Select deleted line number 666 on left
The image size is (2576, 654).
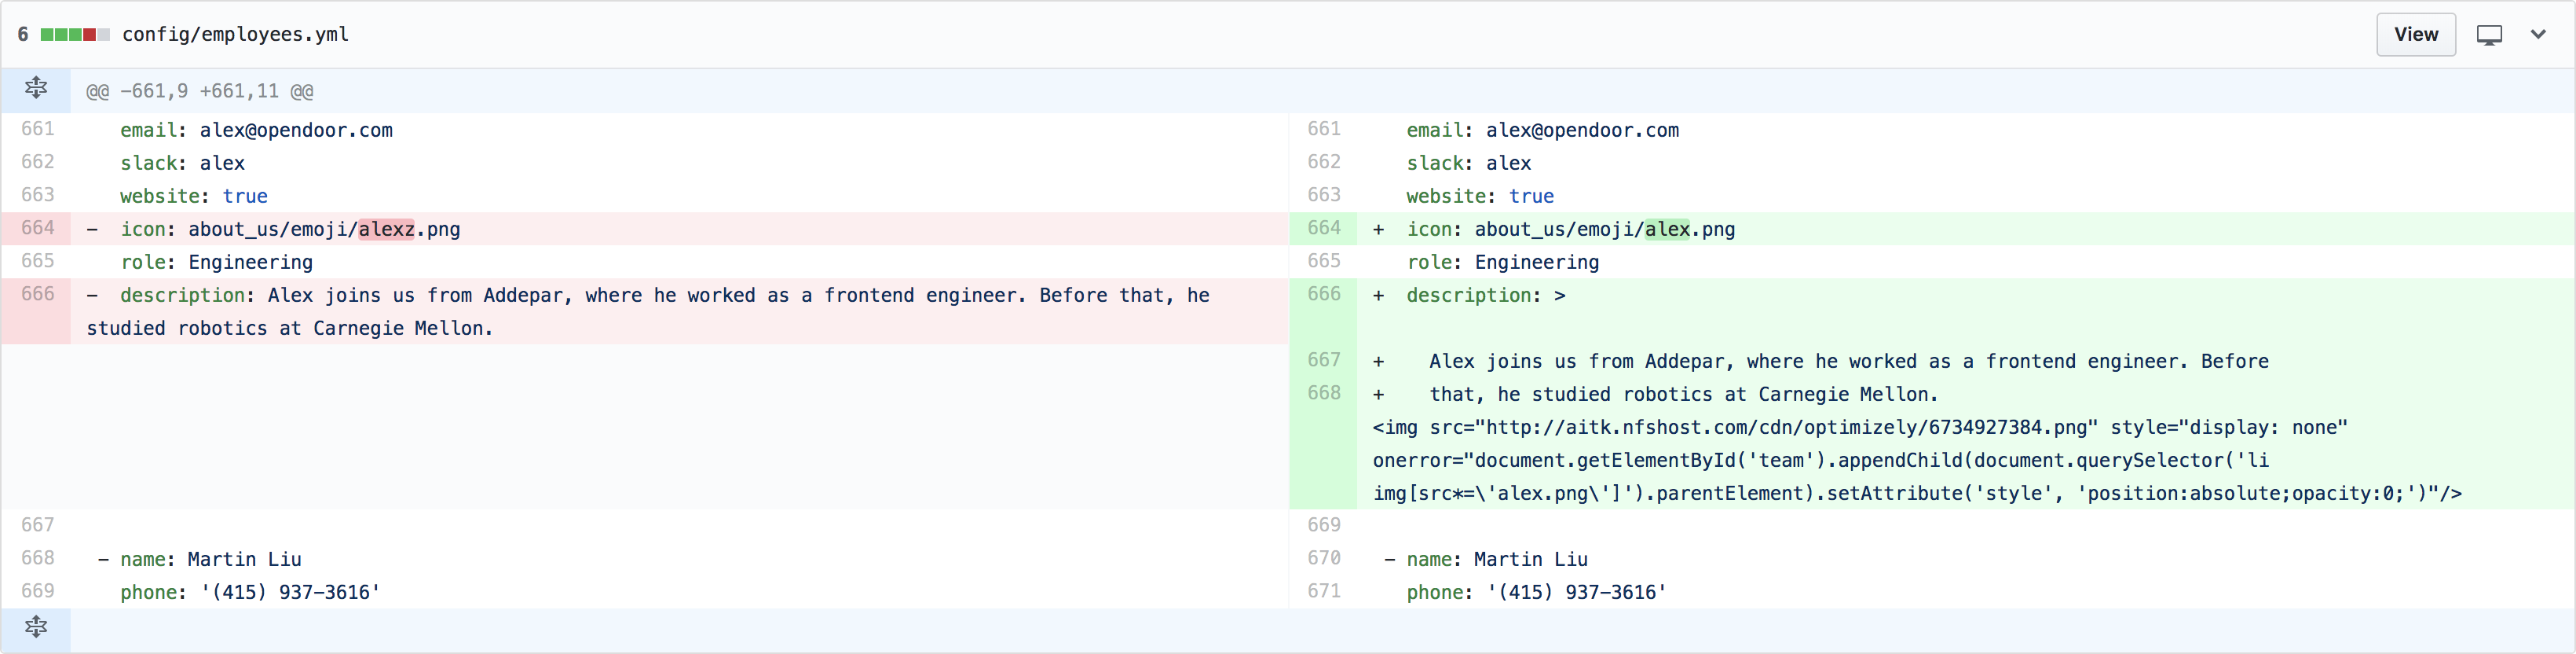[x=38, y=295]
